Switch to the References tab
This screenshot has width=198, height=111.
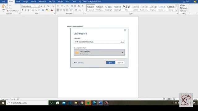pyautogui.click(x=42, y=2)
